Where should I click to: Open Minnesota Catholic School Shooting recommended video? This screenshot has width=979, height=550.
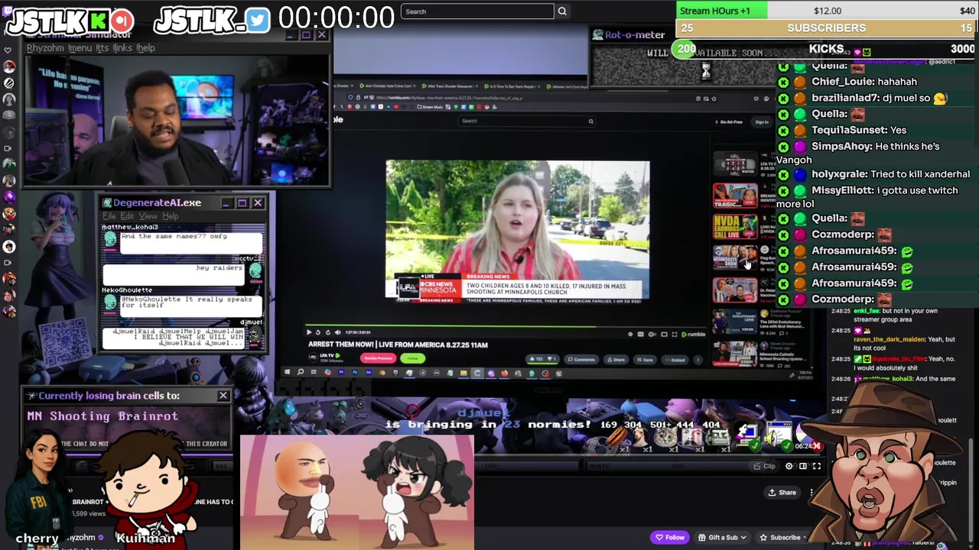[735, 354]
